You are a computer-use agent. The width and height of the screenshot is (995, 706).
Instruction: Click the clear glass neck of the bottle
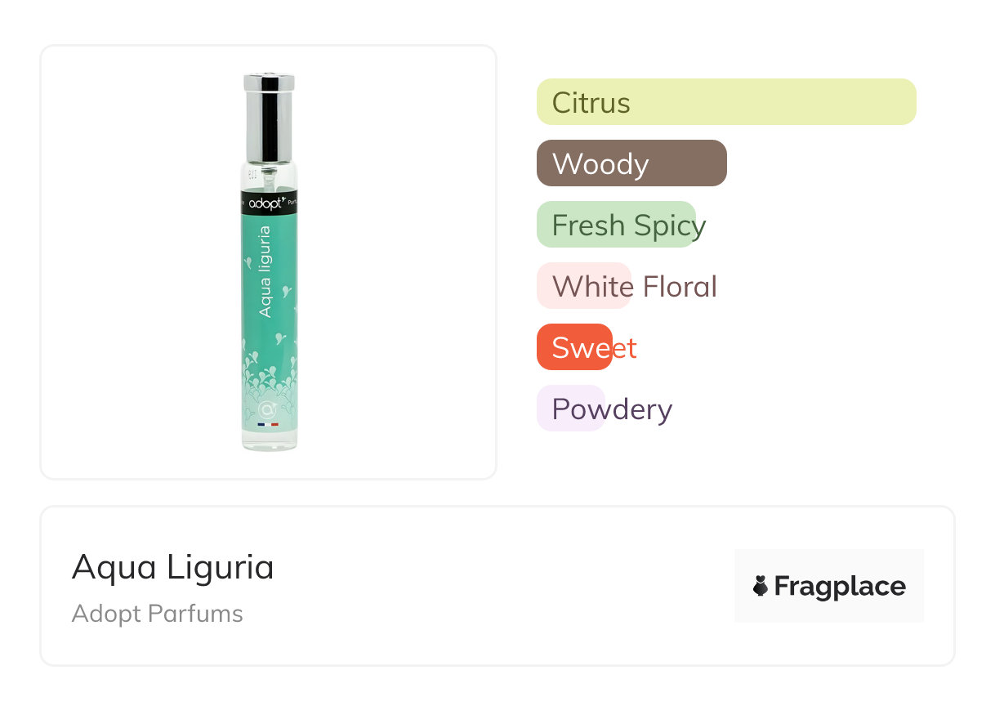269,177
